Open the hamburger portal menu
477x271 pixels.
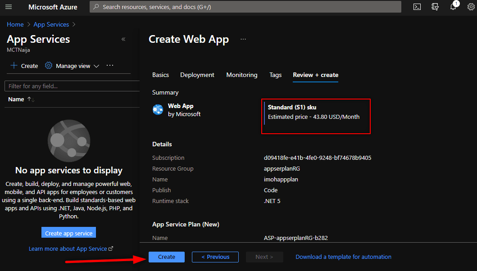(9, 7)
